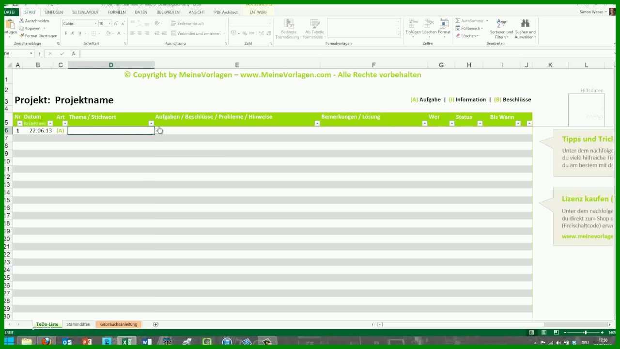This screenshot has height=349, width=620.
Task: Switch to the Stammdaten sheet tab
Action: 78,324
